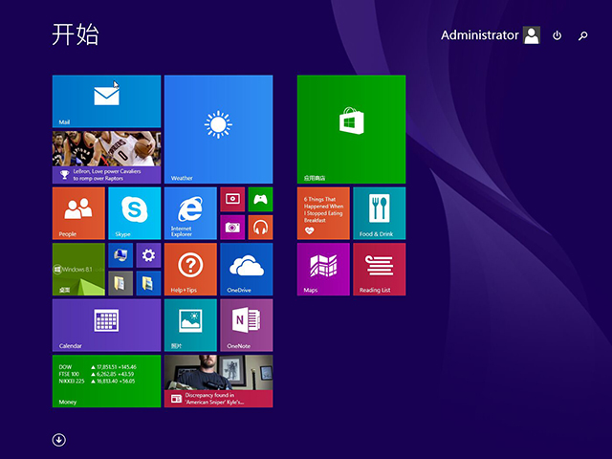Image resolution: width=612 pixels, height=459 pixels.
Task: Open the Help+Tips tile
Action: (x=190, y=270)
